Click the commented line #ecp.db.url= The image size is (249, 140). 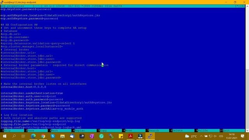pos(11,34)
